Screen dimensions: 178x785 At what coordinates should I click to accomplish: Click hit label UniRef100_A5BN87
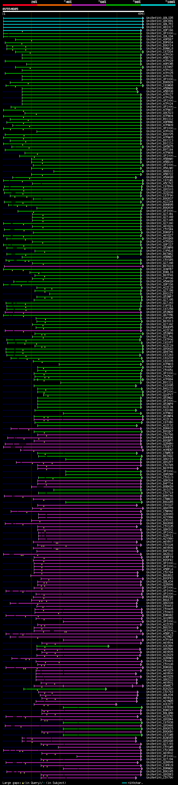[160, 257]
